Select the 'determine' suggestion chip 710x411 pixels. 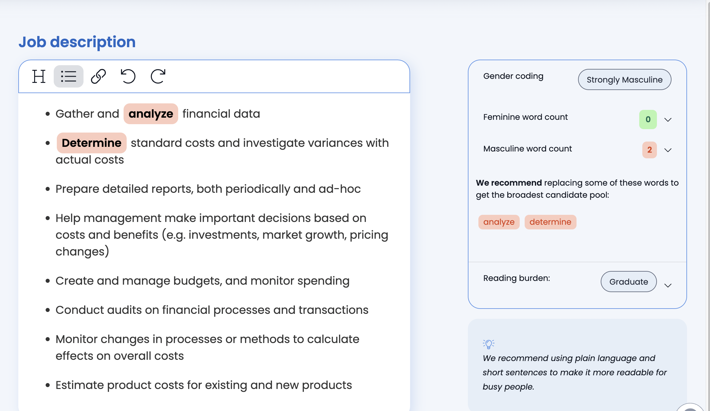point(550,222)
